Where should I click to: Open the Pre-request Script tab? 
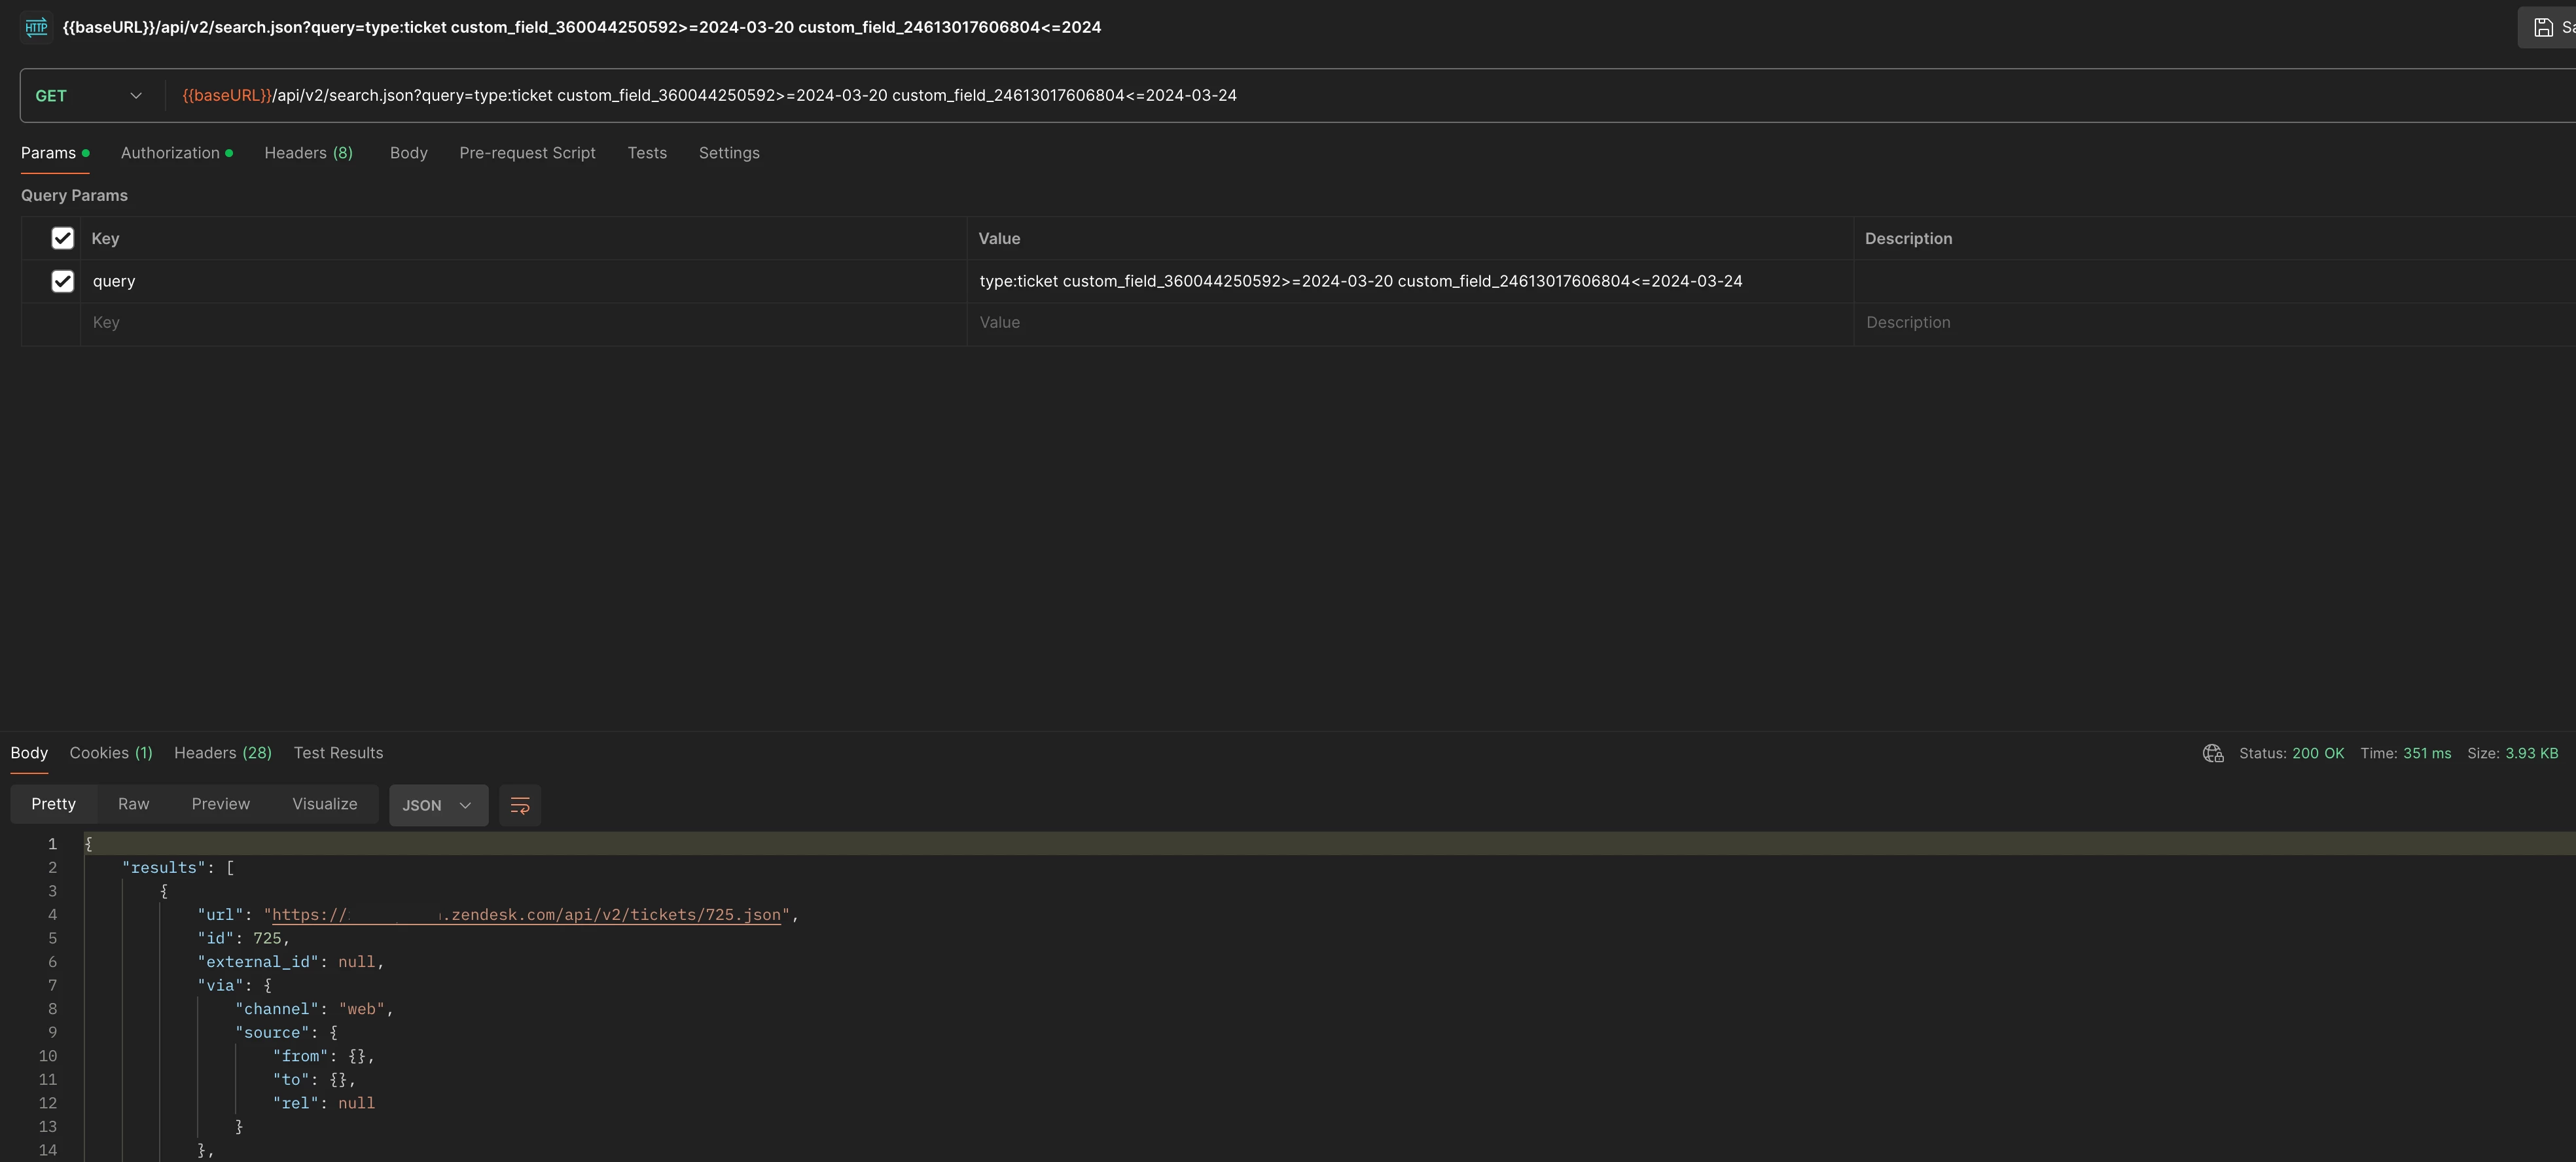(527, 153)
